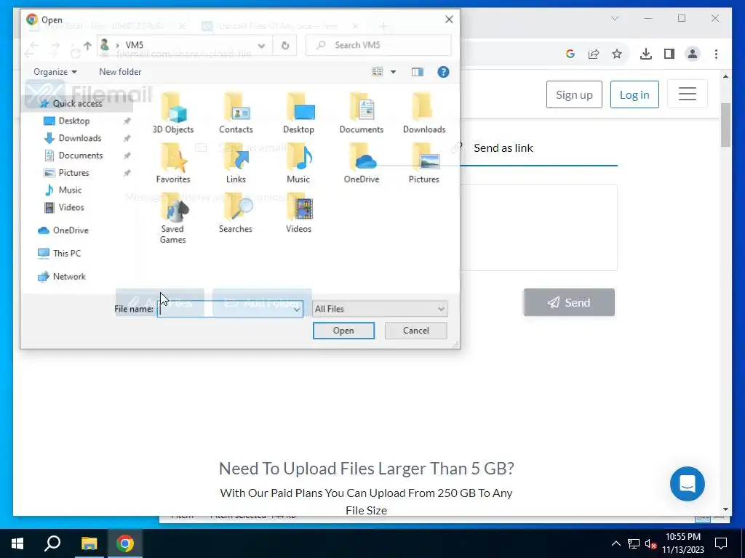This screenshot has height=558, width=745.
Task: Open Chrome tab search chevron
Action: [x=614, y=18]
